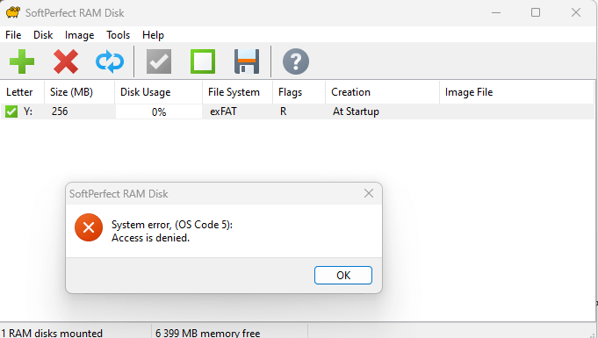Click the green square toolbar icon
Viewport: 598px width, 338px height.
[203, 61]
